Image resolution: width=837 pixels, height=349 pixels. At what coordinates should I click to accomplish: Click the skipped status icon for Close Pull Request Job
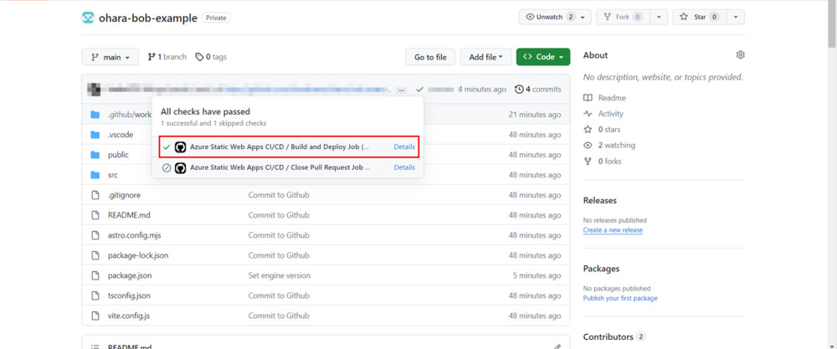[x=167, y=167]
